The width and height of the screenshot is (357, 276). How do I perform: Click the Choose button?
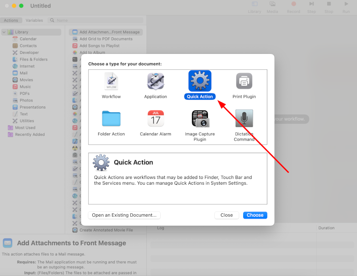click(255, 215)
